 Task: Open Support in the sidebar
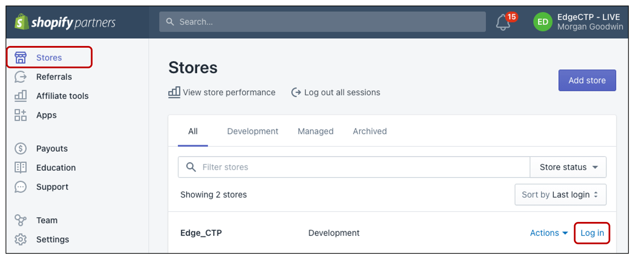pyautogui.click(x=52, y=187)
